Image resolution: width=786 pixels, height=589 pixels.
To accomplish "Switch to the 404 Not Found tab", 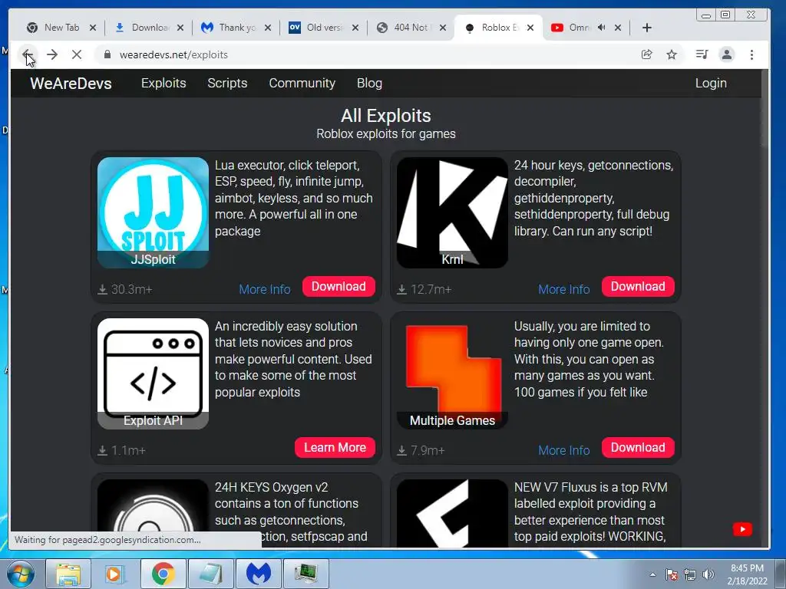I will tap(411, 28).
